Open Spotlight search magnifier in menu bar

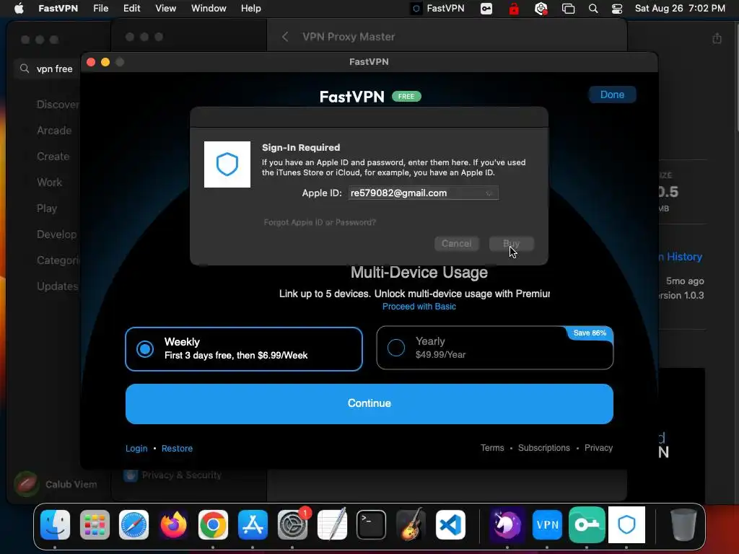(593, 9)
